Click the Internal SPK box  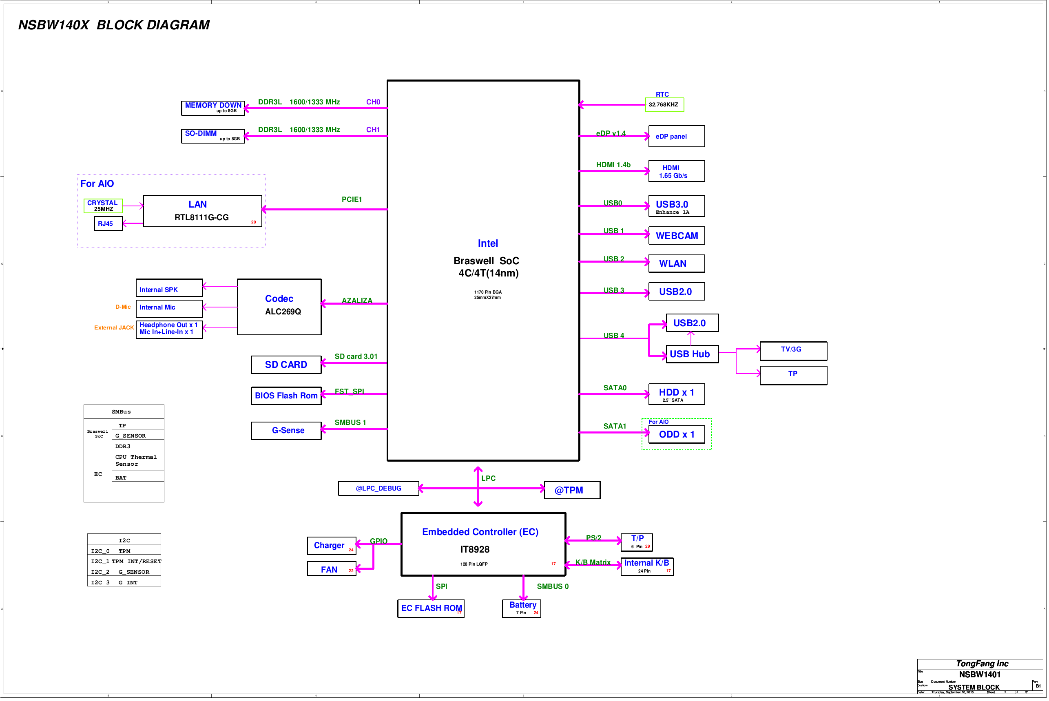coord(170,288)
